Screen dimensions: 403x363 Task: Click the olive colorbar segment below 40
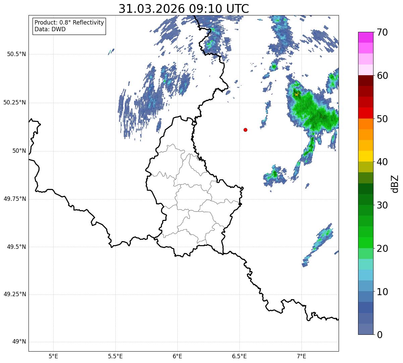pos(365,167)
